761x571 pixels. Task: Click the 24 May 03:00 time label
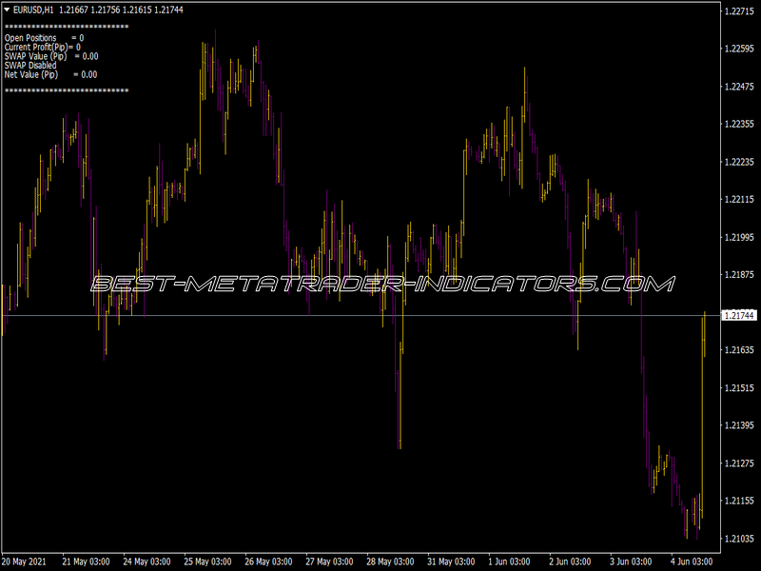(146, 561)
